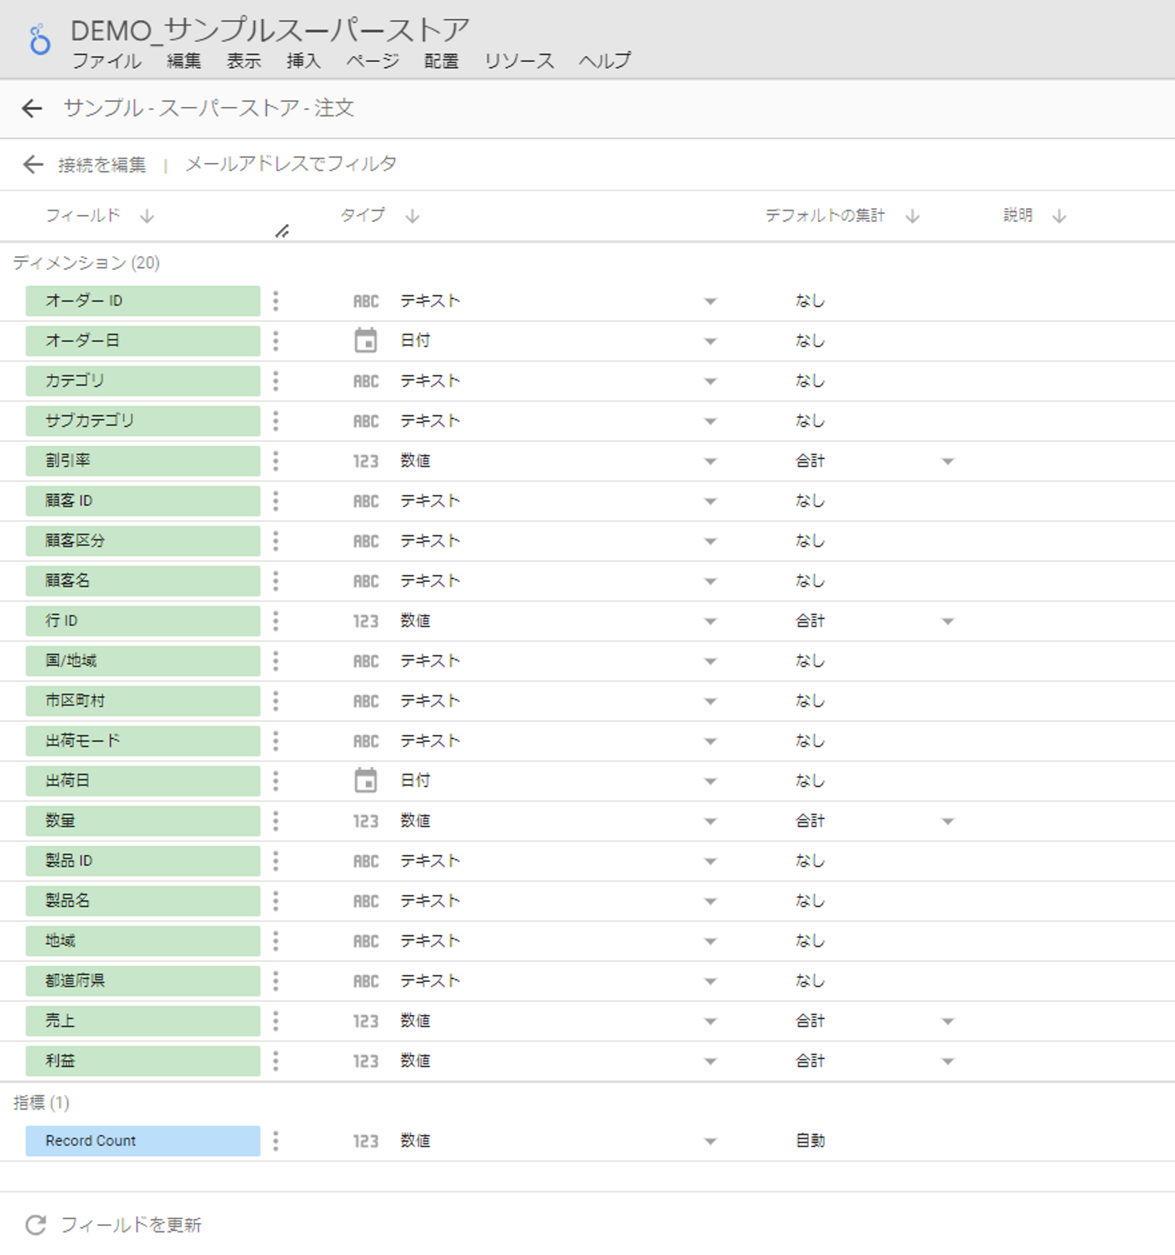This screenshot has width=1175, height=1255.
Task: Open three-dot menu for 行 ID
Action: tap(275, 621)
